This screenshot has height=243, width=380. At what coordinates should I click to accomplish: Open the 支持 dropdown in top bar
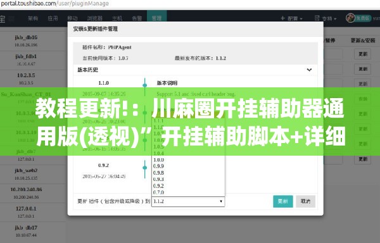coord(326,18)
